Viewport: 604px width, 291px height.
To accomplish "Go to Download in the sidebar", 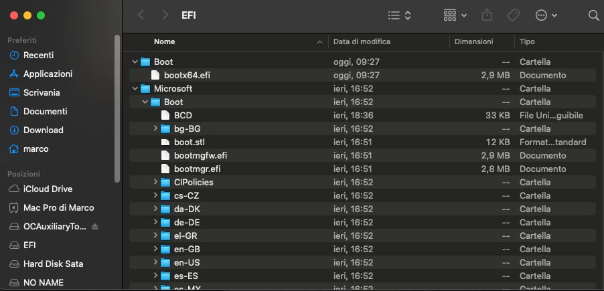I will pos(43,130).
